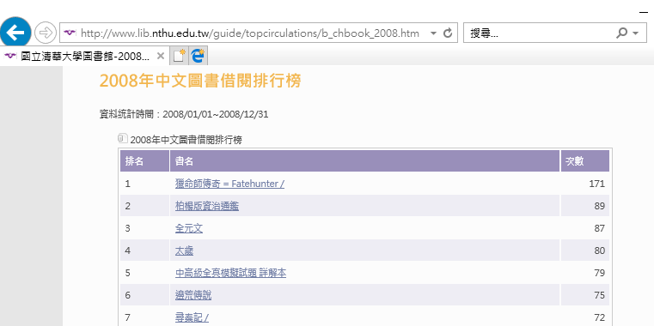Open the address bar history dropdown arrow
The image size is (654, 326).
pos(433,33)
